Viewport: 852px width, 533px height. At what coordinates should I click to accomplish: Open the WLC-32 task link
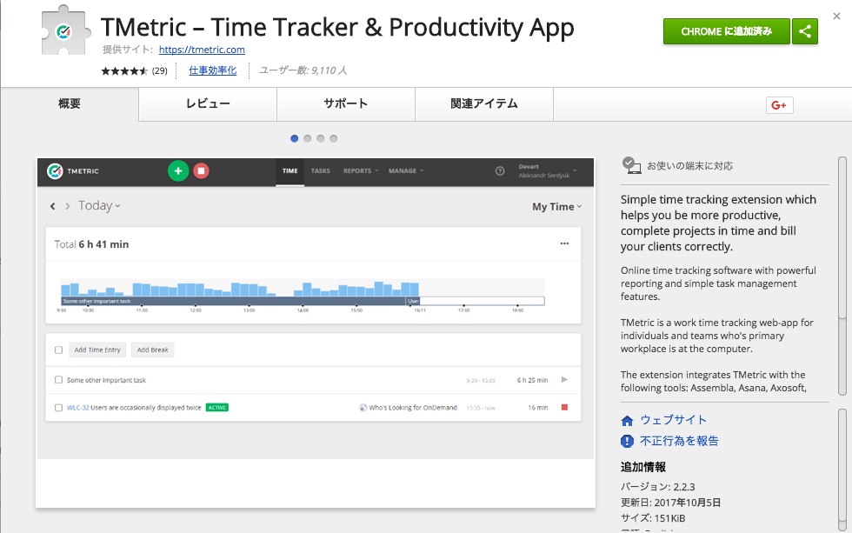(77, 408)
